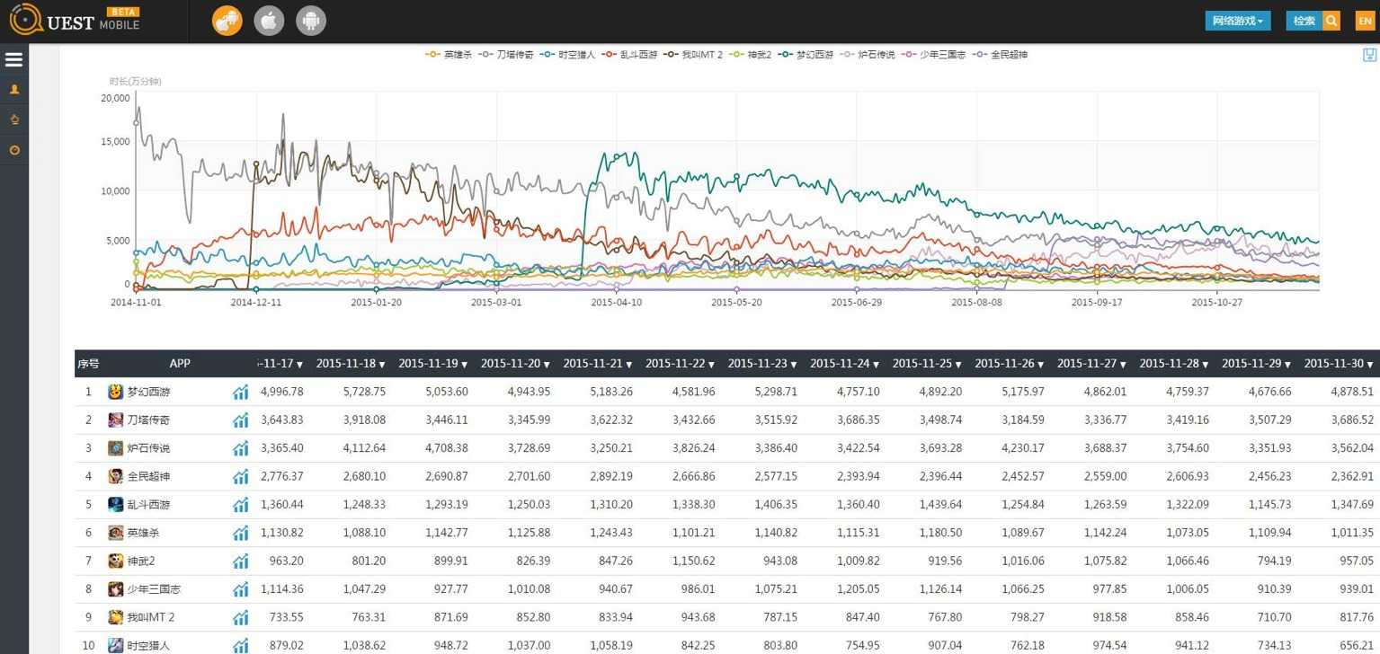Open trend chart icon for 梦幻西游
The image size is (1380, 654).
click(240, 392)
